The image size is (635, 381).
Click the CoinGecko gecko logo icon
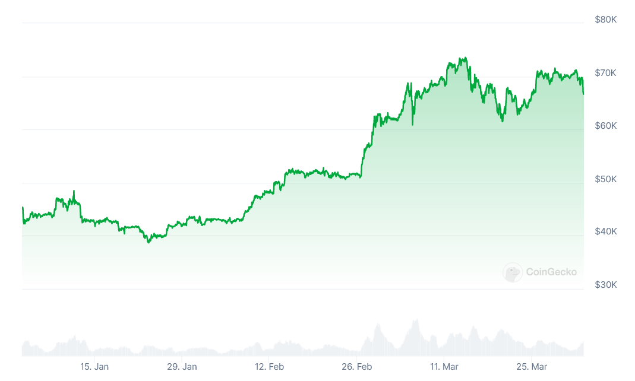512,272
